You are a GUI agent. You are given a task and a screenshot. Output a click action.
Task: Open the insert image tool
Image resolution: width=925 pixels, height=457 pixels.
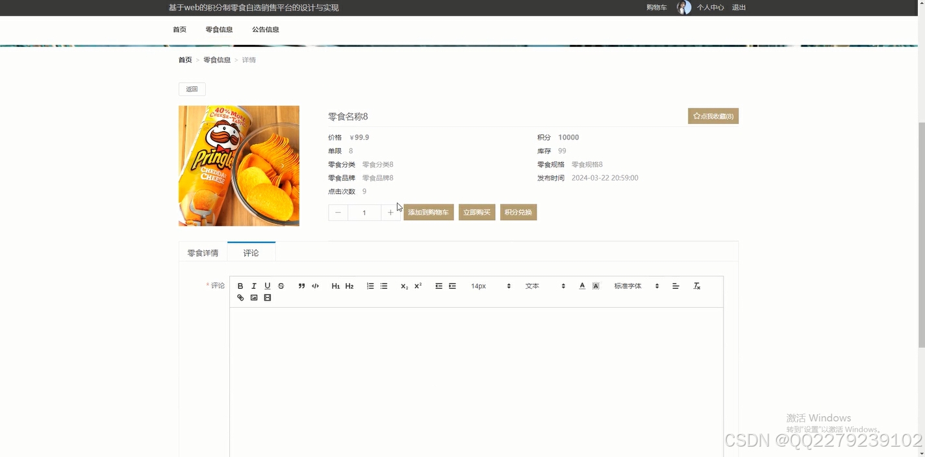click(x=254, y=297)
